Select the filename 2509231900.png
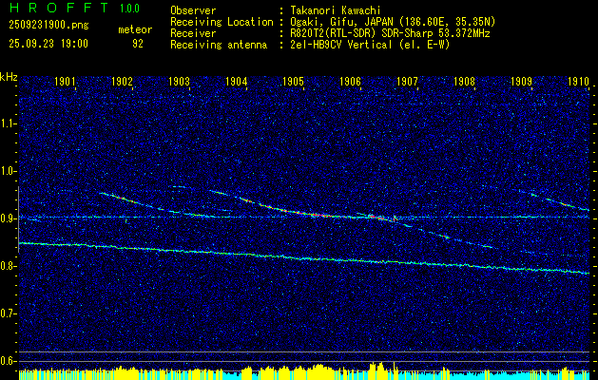 (x=48, y=26)
